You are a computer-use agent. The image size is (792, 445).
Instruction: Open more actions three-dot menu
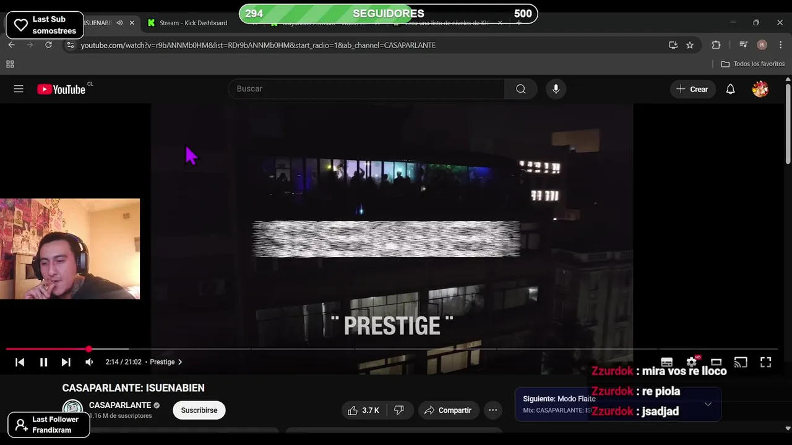[493, 410]
